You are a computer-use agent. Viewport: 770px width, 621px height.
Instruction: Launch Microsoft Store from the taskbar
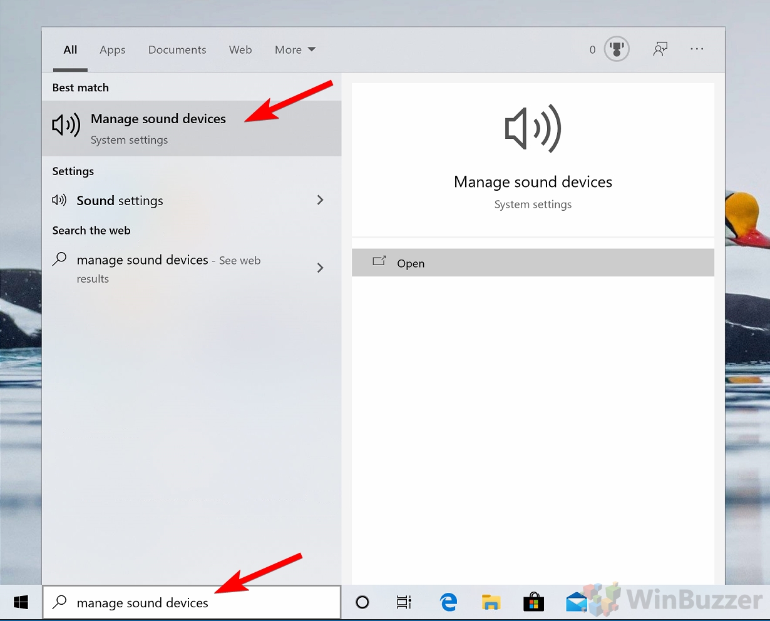(x=533, y=602)
